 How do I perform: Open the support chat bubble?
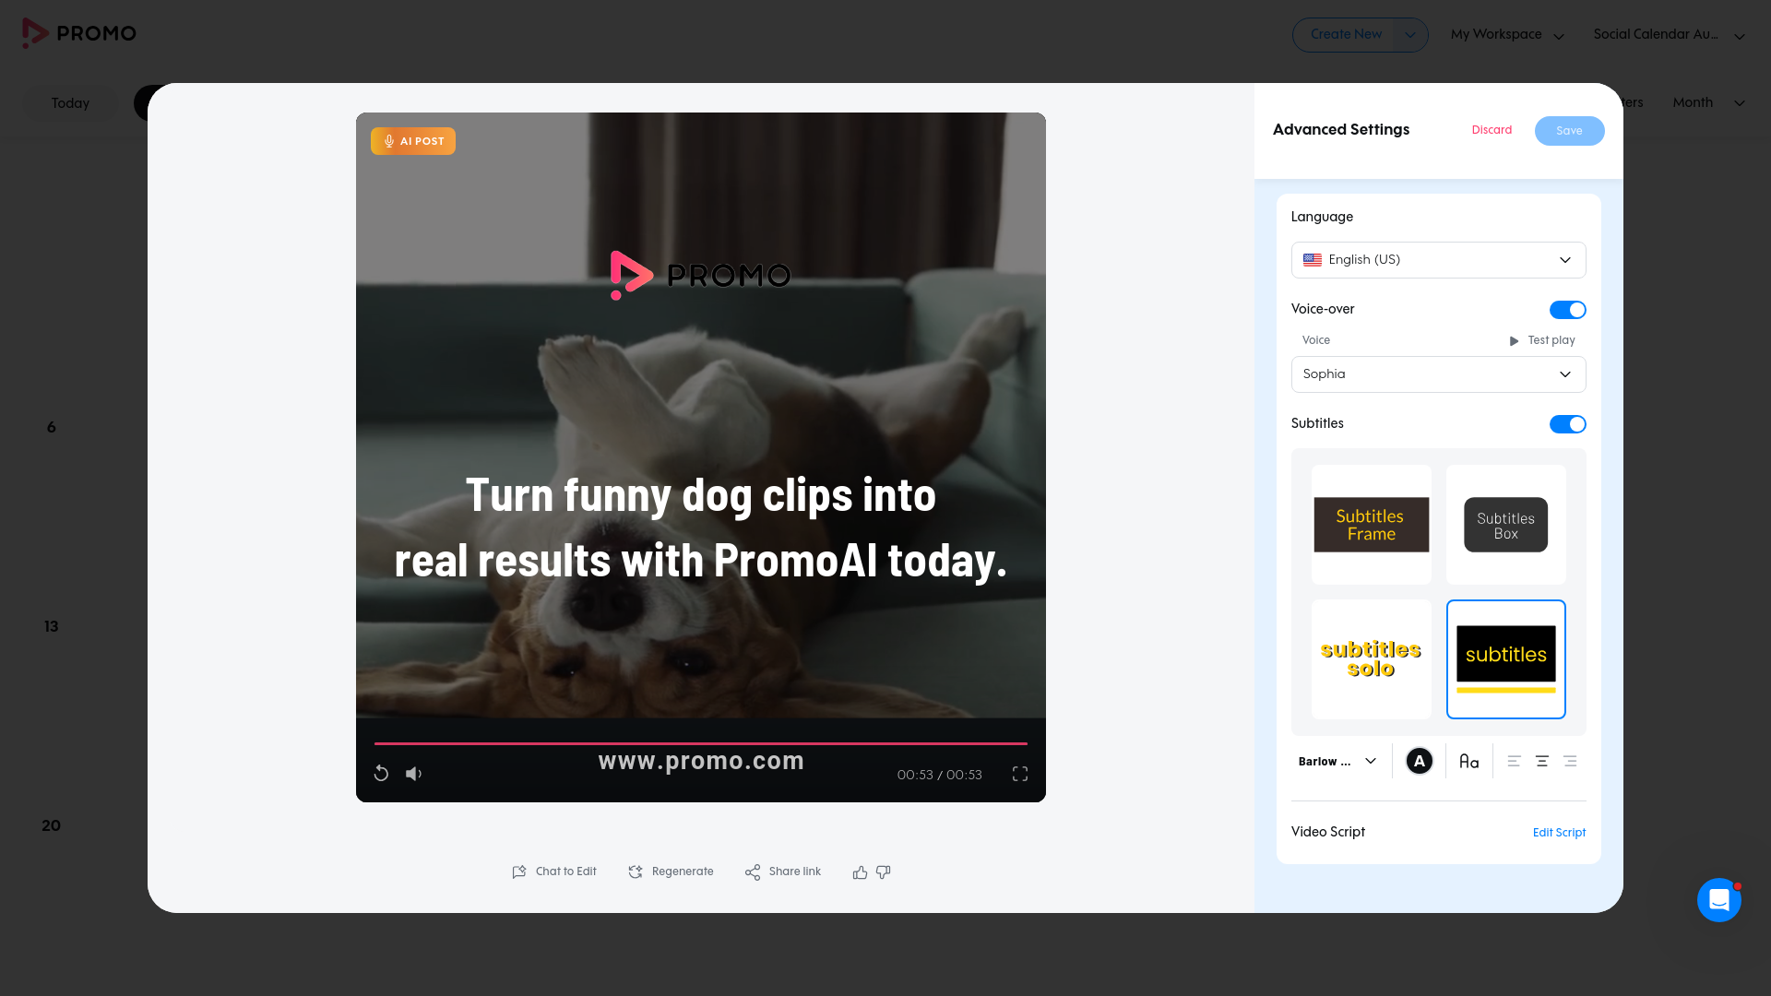(1718, 899)
